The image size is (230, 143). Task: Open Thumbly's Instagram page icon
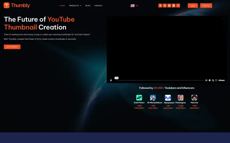coord(165,6)
